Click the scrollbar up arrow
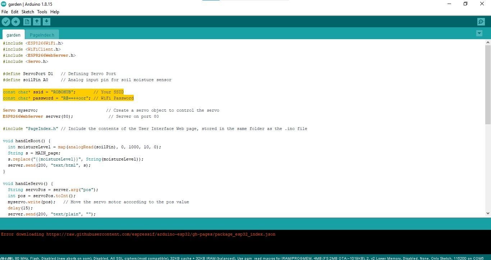The image size is (491, 260). tap(488, 42)
